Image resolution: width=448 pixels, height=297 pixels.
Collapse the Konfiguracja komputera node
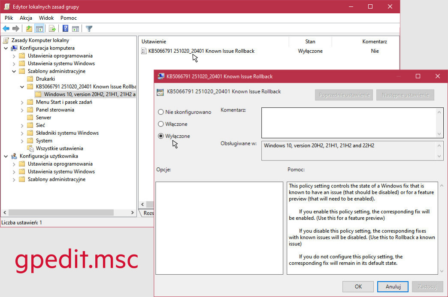point(6,48)
